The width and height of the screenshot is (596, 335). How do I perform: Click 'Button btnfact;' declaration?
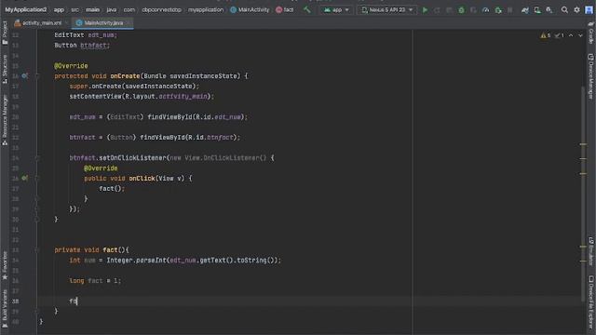pyautogui.click(x=82, y=46)
